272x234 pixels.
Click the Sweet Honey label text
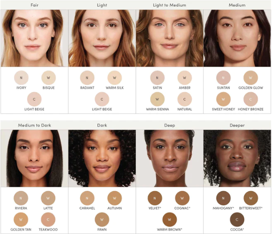[223, 109]
